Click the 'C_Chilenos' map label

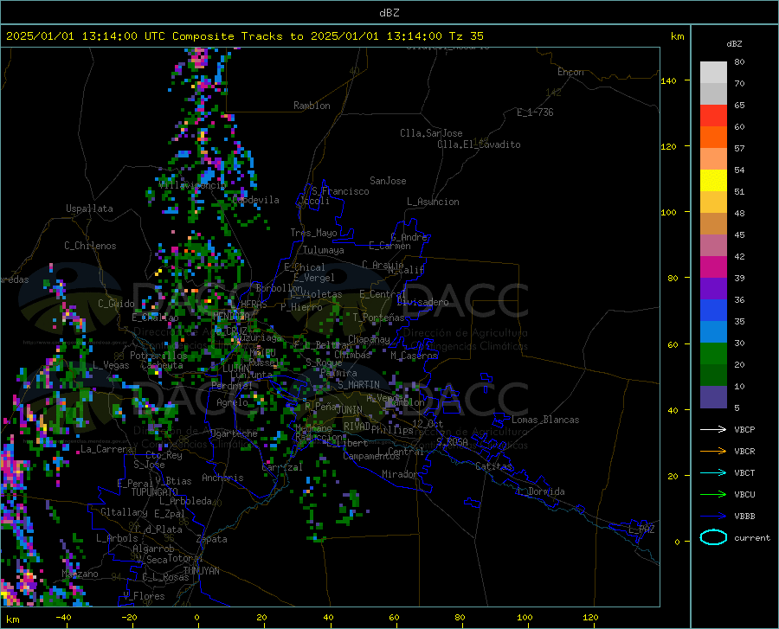tap(90, 246)
